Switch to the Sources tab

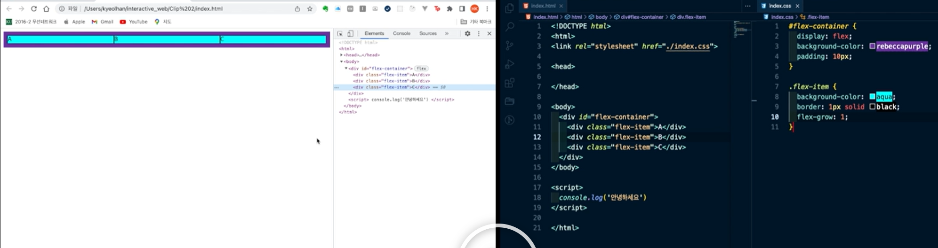click(x=428, y=34)
